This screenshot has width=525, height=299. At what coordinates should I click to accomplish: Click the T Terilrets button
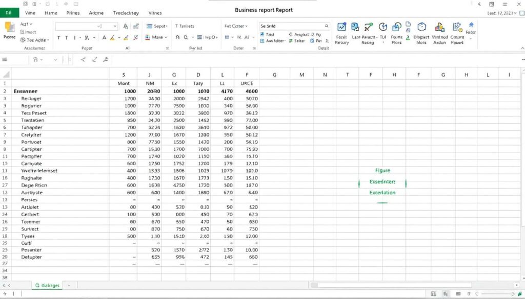185,26
